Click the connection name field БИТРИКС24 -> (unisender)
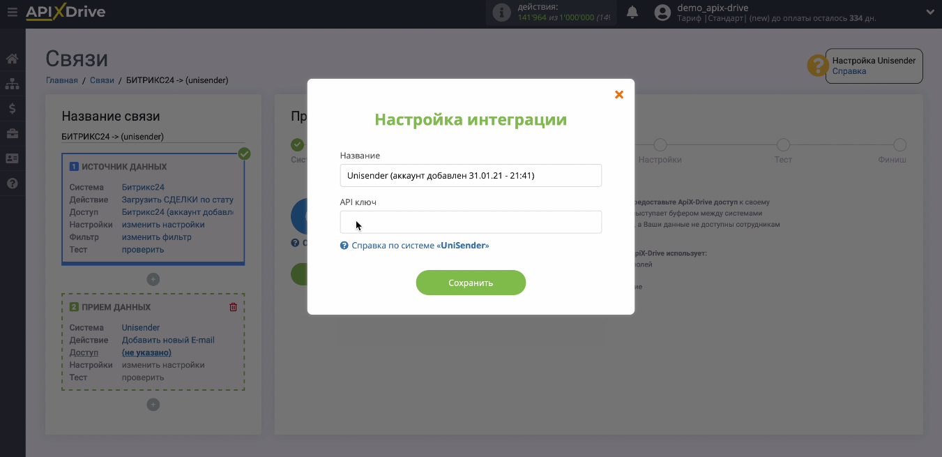Image resolution: width=942 pixels, height=457 pixels. 153,137
